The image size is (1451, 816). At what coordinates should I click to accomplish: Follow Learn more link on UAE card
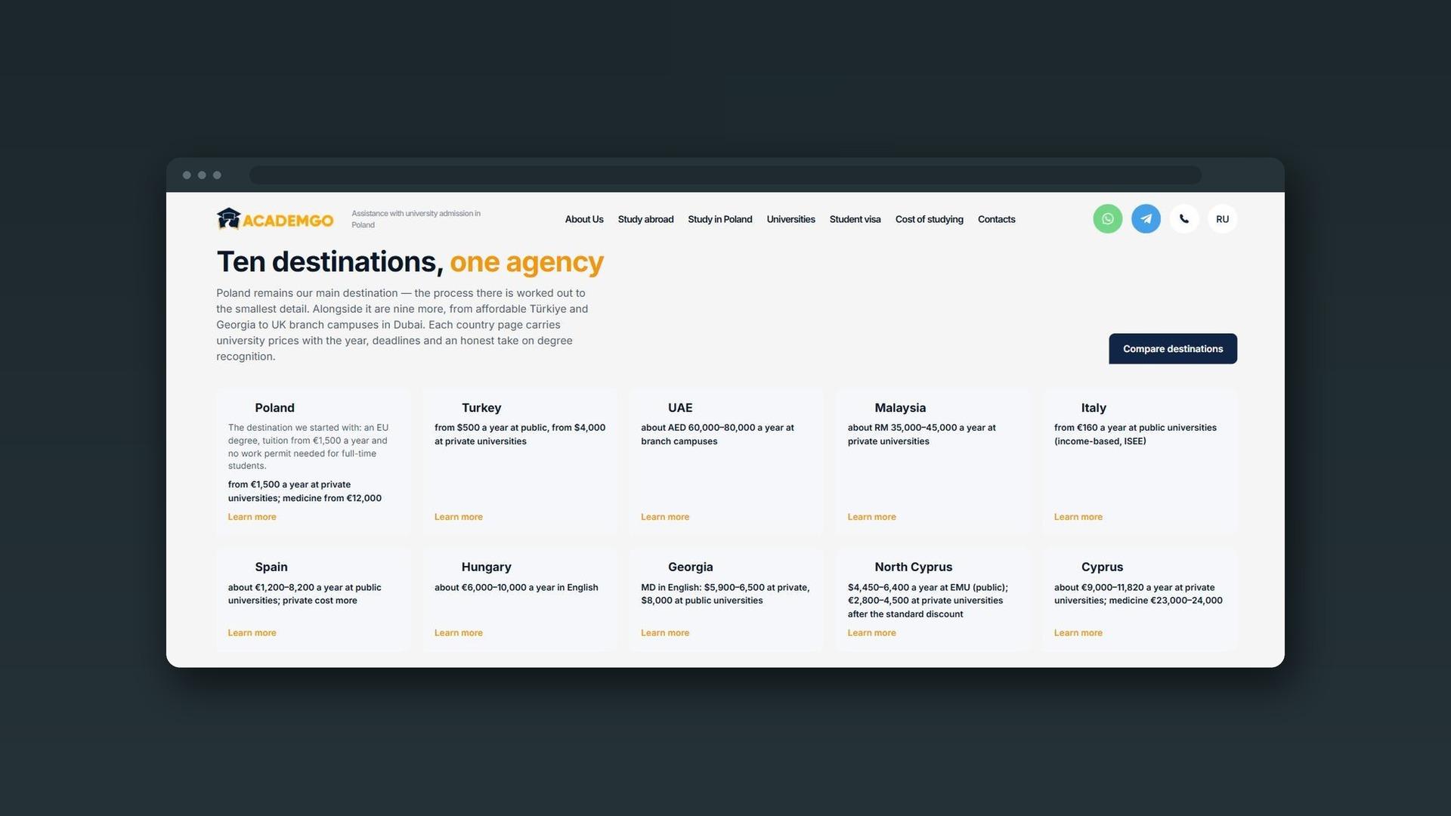665,517
